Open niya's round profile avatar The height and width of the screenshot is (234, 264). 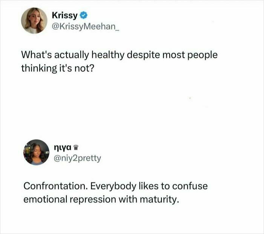tap(37, 152)
